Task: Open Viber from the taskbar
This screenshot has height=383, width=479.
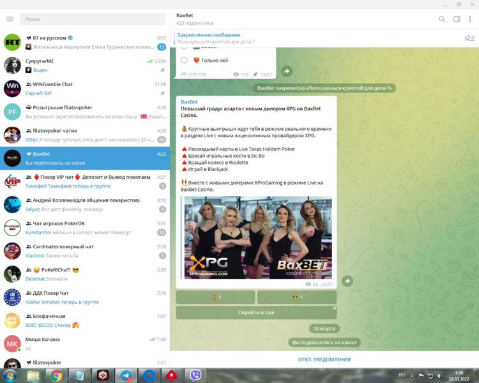Action: tap(195, 375)
